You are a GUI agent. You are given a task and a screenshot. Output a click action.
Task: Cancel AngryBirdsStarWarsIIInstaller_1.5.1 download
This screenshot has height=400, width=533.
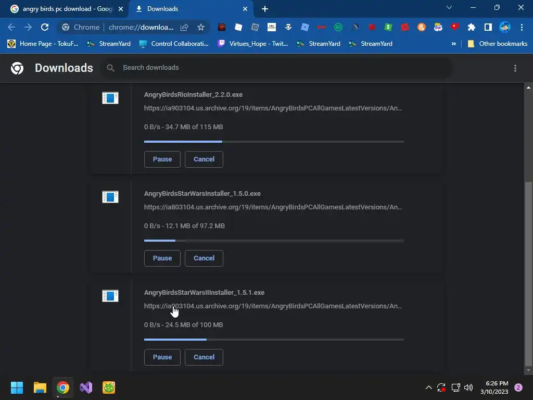tap(204, 357)
